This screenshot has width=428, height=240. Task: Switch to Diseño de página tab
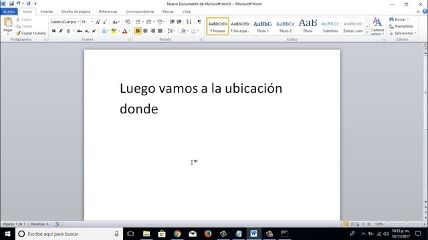pos(76,12)
